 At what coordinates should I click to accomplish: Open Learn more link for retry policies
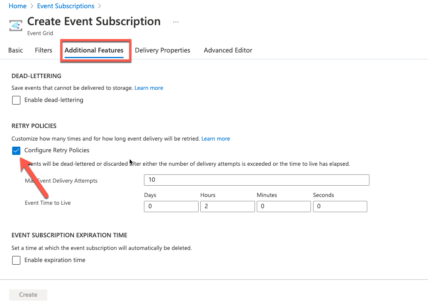[216, 139]
